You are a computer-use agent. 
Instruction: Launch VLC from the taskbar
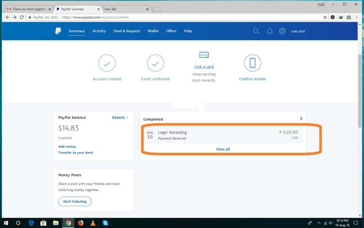click(93, 222)
